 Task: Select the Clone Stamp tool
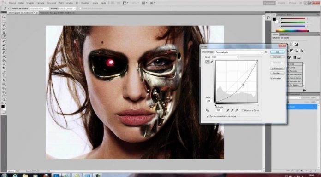point(4,49)
